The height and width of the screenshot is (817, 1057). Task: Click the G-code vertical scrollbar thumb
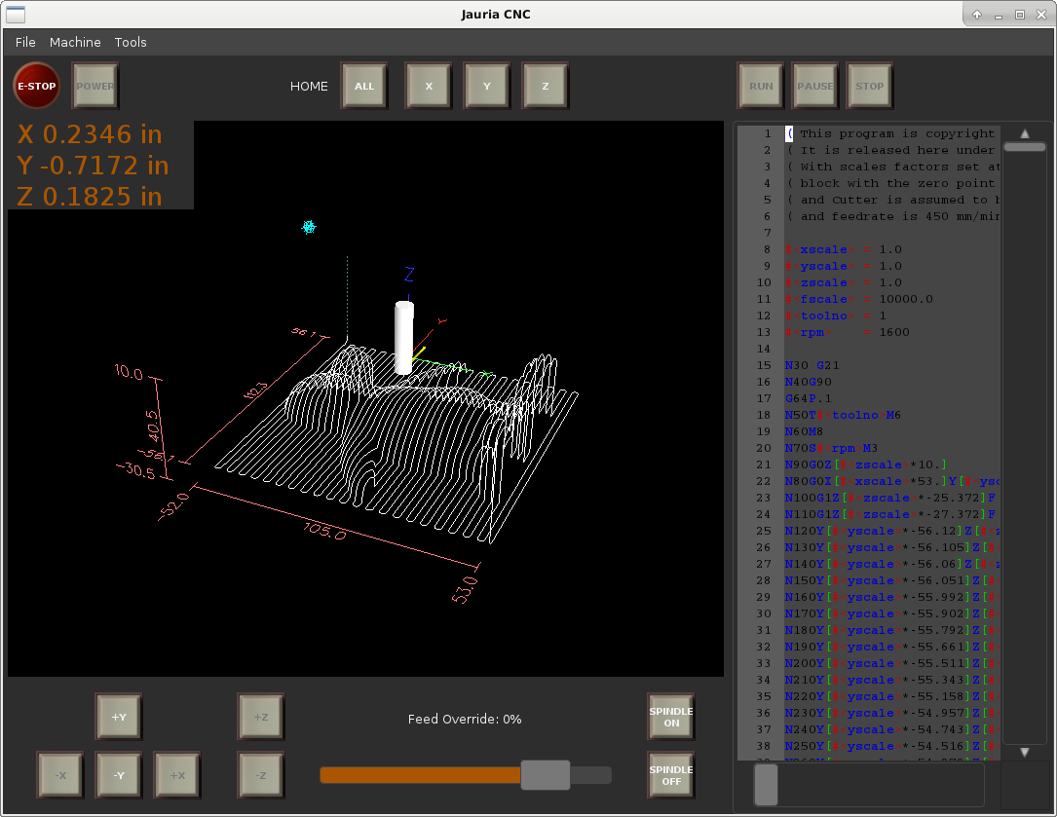1024,146
